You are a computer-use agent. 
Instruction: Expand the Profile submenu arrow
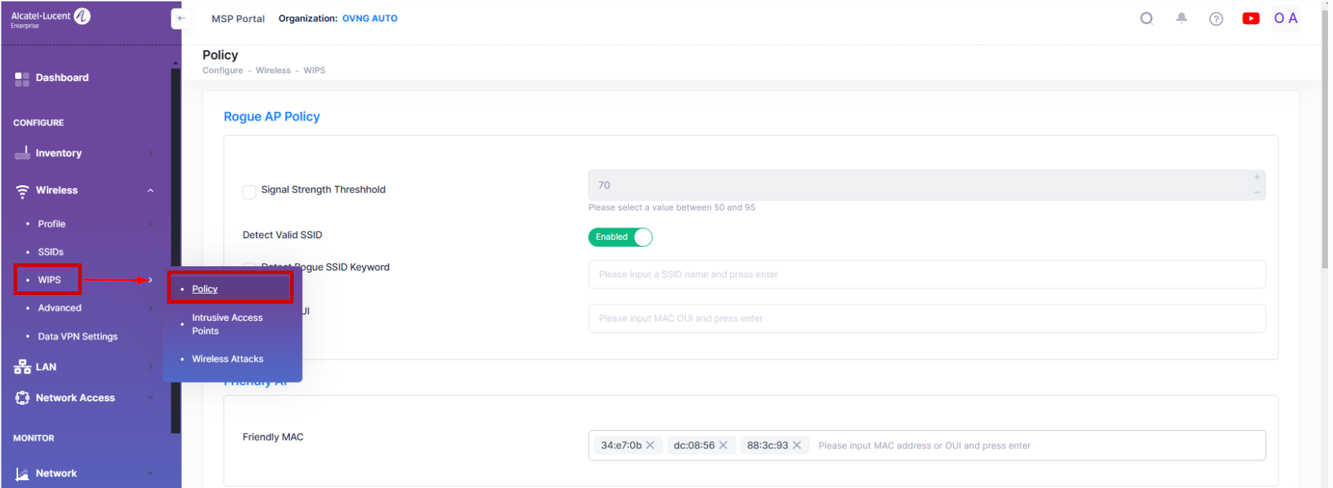click(x=150, y=224)
